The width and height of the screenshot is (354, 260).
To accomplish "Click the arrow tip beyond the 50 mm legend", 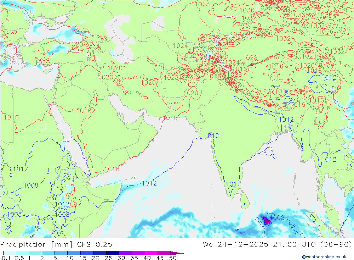I will click(x=177, y=253).
